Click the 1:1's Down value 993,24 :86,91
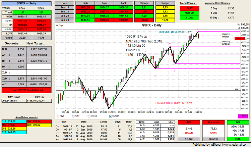The image size is (251, 147). click(14, 101)
